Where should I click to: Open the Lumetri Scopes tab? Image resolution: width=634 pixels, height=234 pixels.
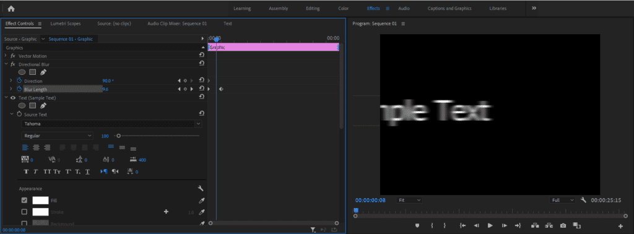tap(66, 24)
